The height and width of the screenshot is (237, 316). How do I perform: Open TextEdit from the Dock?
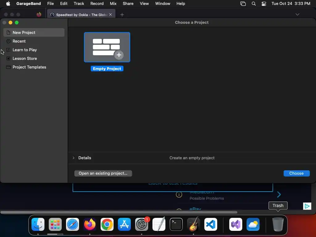click(x=159, y=224)
